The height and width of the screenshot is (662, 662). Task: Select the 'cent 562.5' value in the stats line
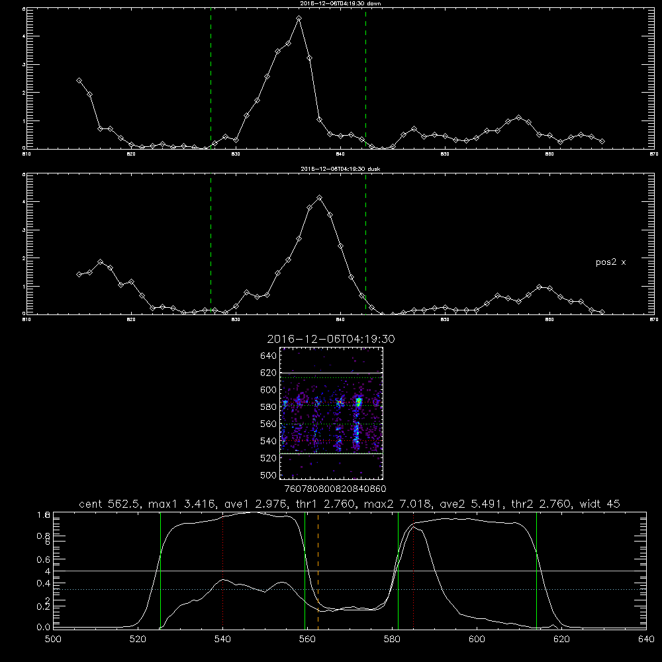pyautogui.click(x=111, y=504)
